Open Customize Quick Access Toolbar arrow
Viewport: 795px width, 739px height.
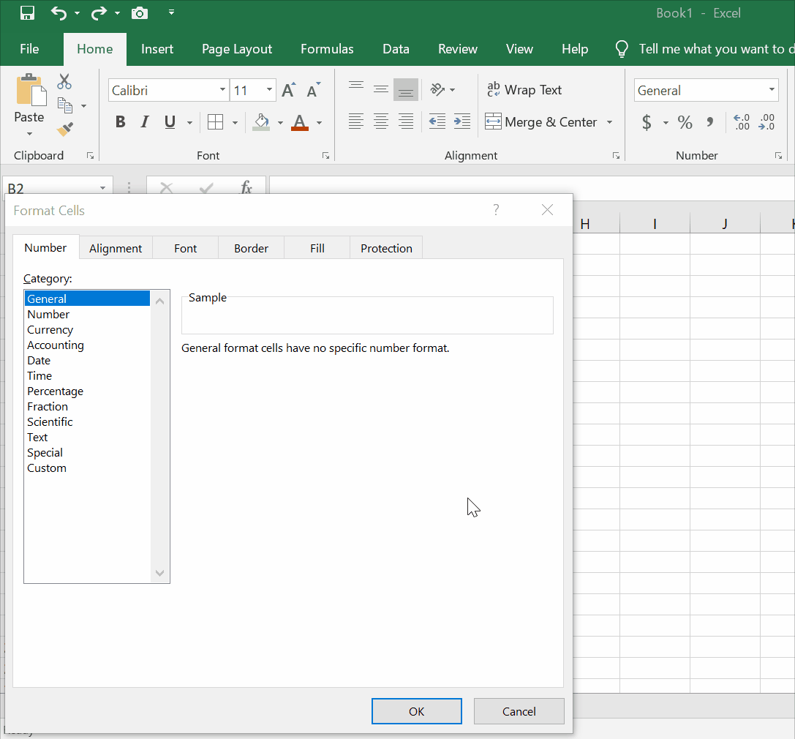(x=171, y=12)
